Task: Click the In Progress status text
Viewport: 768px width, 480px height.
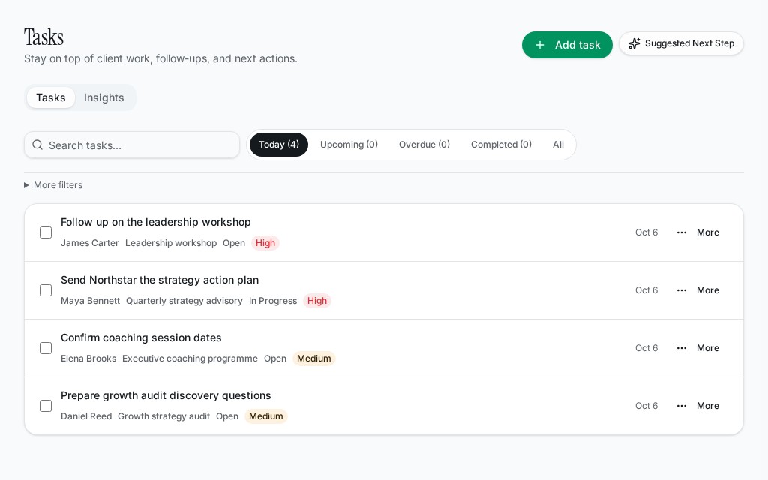Action: pos(273,301)
